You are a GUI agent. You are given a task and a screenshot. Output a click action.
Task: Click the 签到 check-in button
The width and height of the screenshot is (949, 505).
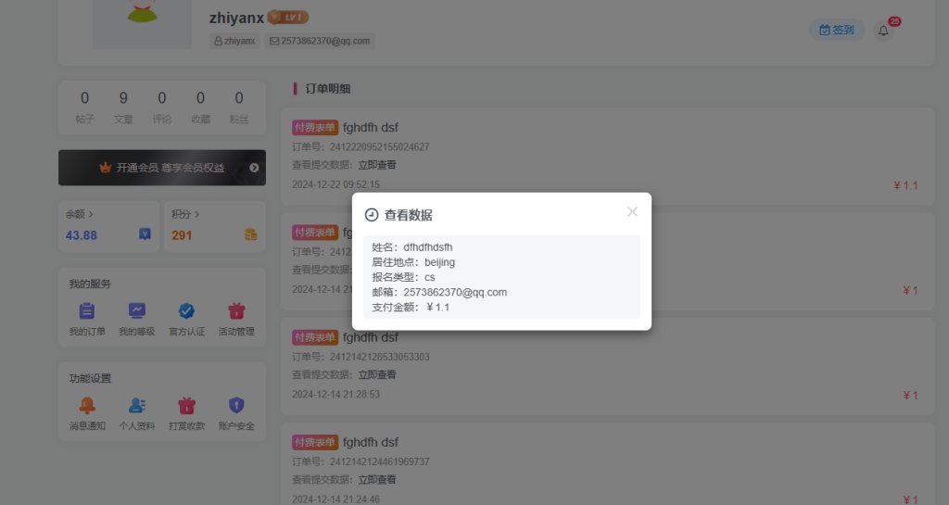837,30
